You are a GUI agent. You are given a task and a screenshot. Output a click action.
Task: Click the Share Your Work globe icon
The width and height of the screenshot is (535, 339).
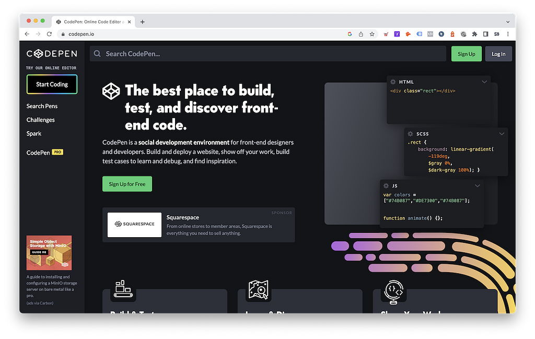pyautogui.click(x=393, y=291)
